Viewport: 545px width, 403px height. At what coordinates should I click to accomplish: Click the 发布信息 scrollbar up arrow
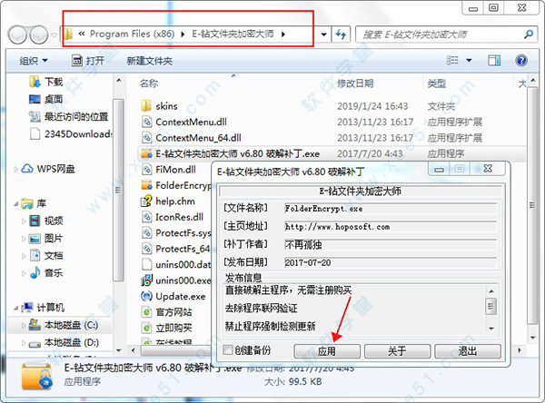[x=491, y=291]
